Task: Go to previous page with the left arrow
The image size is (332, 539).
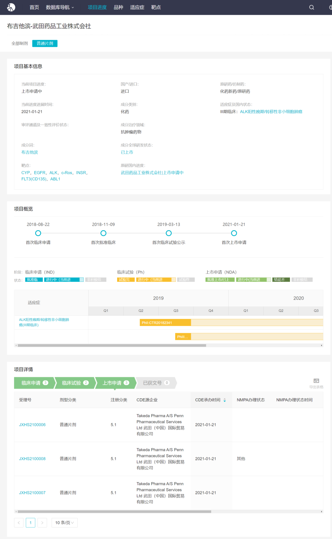Action: [x=19, y=523]
